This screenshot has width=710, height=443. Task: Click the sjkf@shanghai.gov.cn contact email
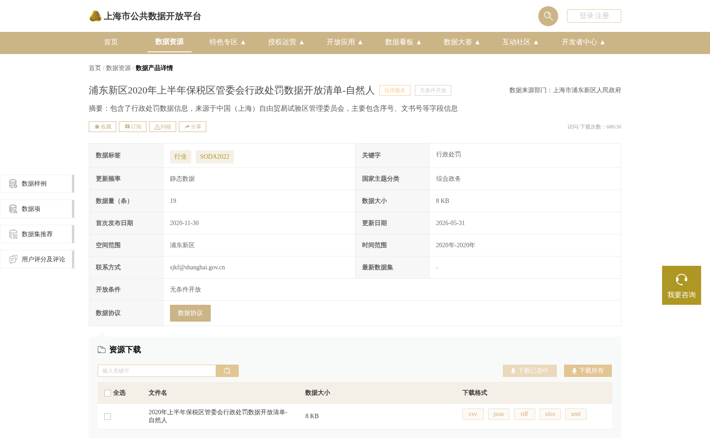click(197, 268)
